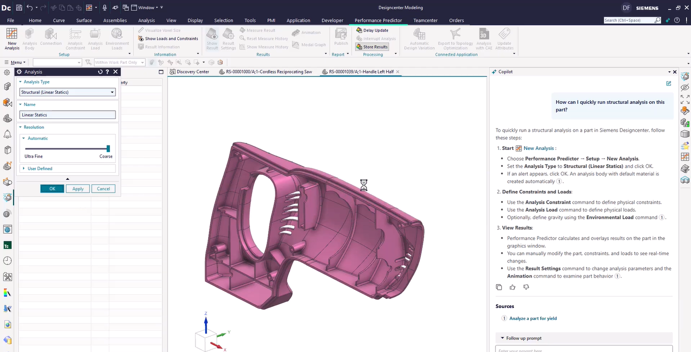The width and height of the screenshot is (691, 352).
Task: Click the Teamcenter Tc icon in left bar
Action: [x=7, y=246]
